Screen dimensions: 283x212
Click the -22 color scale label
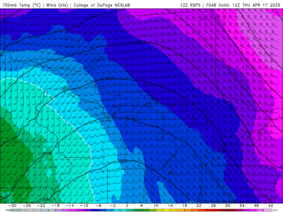(x=41, y=206)
